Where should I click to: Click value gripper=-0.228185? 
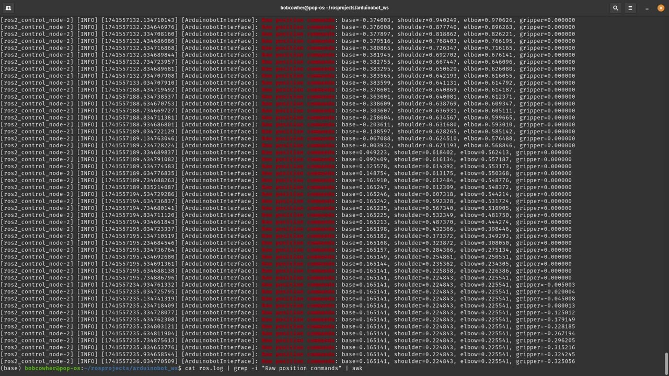pyautogui.click(x=546, y=326)
